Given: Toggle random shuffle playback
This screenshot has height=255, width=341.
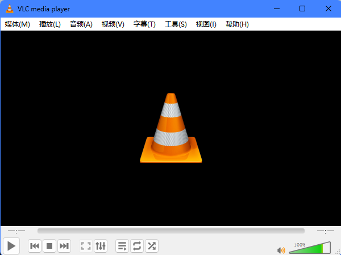Looking at the screenshot, I should coord(152,246).
